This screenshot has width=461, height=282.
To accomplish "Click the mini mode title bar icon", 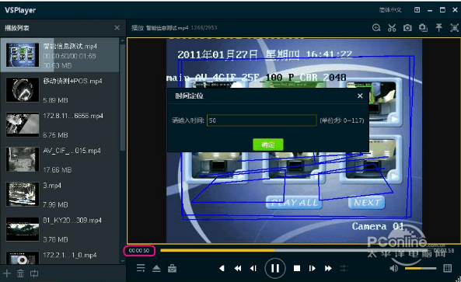I will coord(417,10).
